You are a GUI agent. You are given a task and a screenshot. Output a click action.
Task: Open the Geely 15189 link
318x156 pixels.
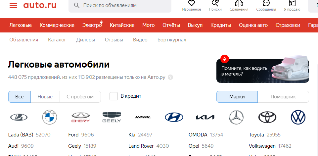tap(82, 146)
